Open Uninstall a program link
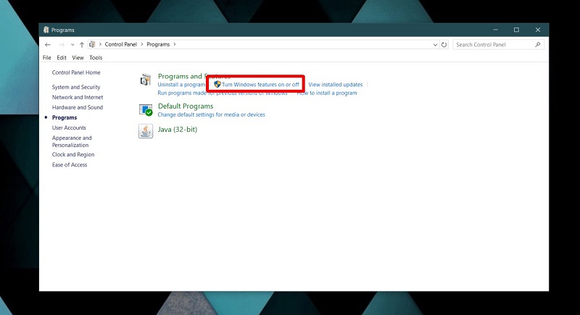The width and height of the screenshot is (580, 315). pos(181,85)
